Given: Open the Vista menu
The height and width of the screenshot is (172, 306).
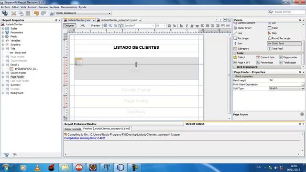Looking at the screenshot, I should pos(23,7).
